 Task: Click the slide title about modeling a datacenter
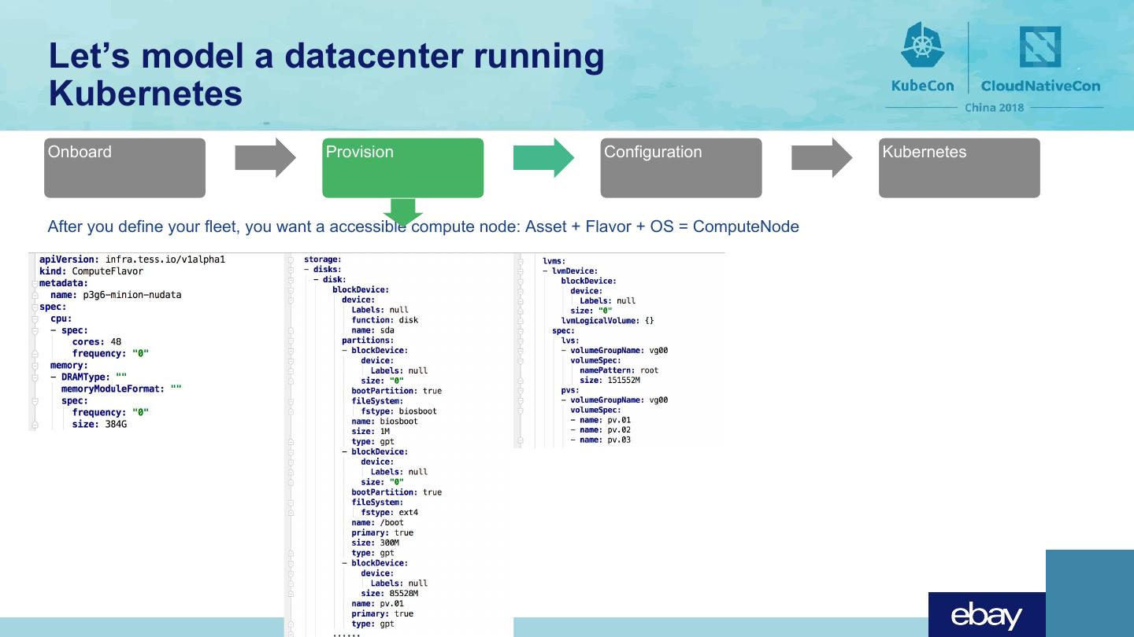[x=326, y=75]
